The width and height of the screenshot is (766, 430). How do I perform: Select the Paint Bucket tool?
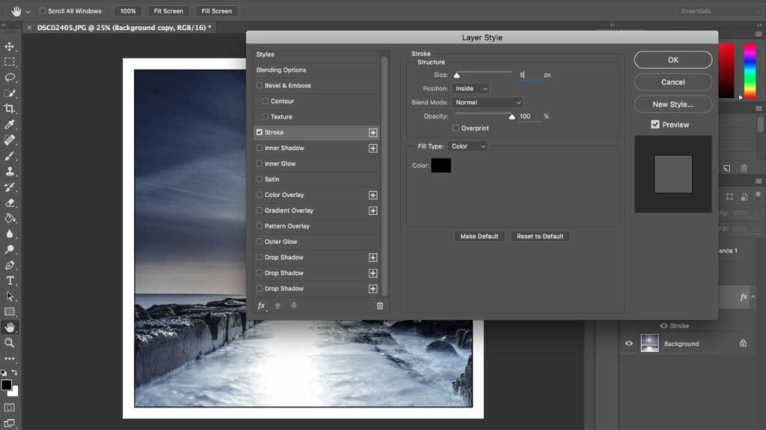click(9, 218)
